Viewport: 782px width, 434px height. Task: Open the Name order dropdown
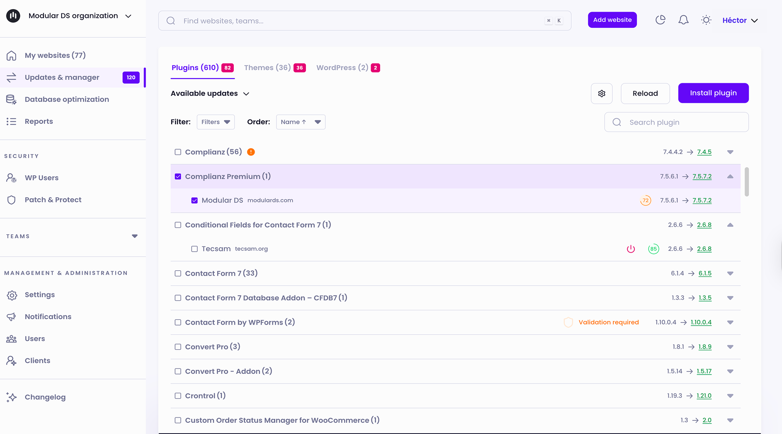(301, 122)
